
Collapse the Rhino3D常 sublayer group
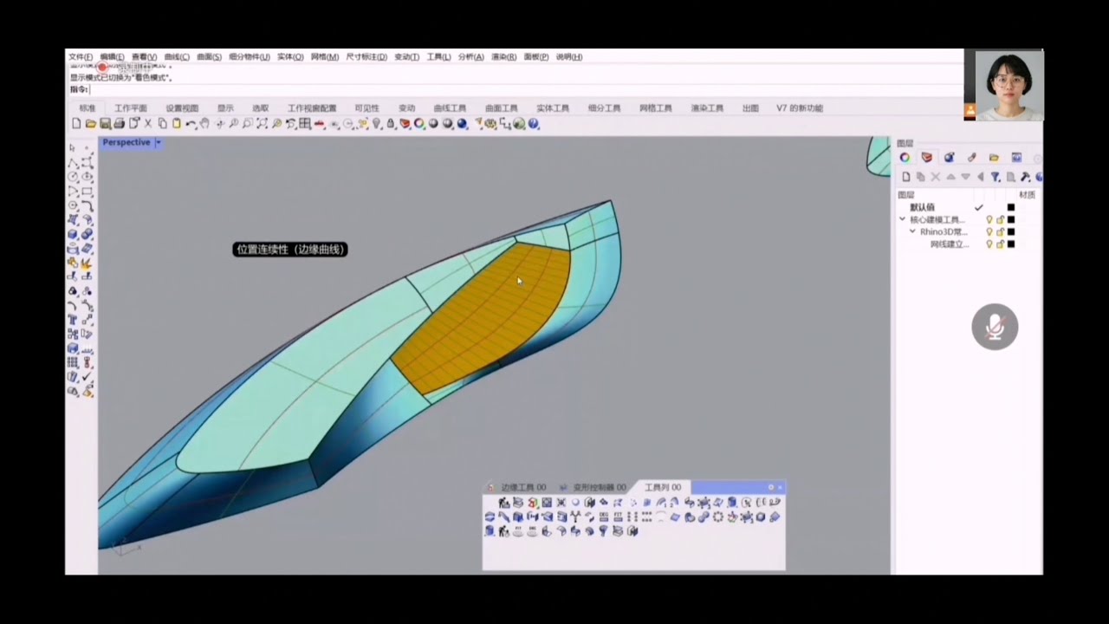pos(912,232)
